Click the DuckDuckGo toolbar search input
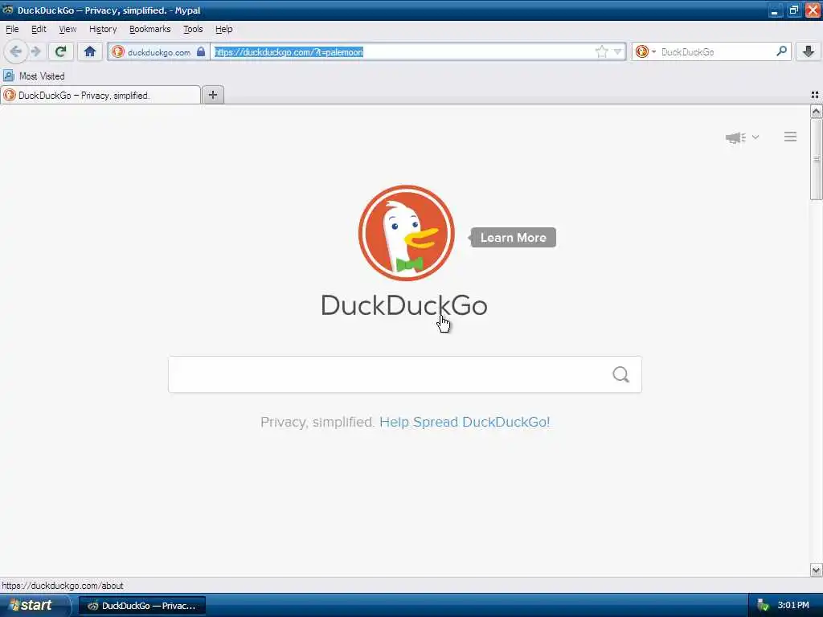Image resolution: width=823 pixels, height=617 pixels. [x=716, y=51]
